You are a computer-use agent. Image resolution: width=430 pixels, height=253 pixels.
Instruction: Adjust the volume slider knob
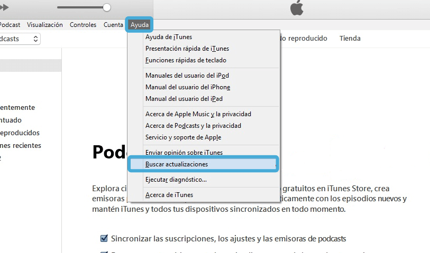pos(107,7)
